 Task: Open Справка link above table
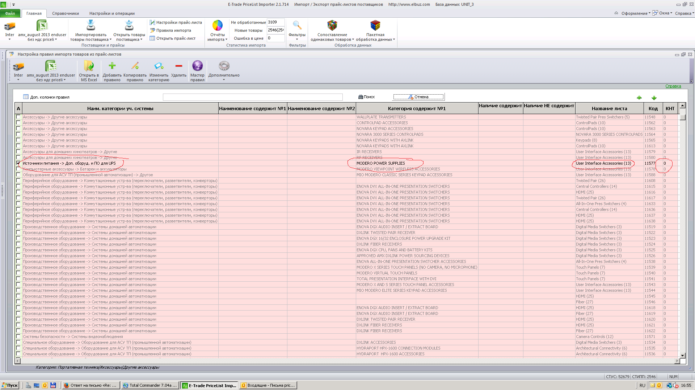coord(673,86)
